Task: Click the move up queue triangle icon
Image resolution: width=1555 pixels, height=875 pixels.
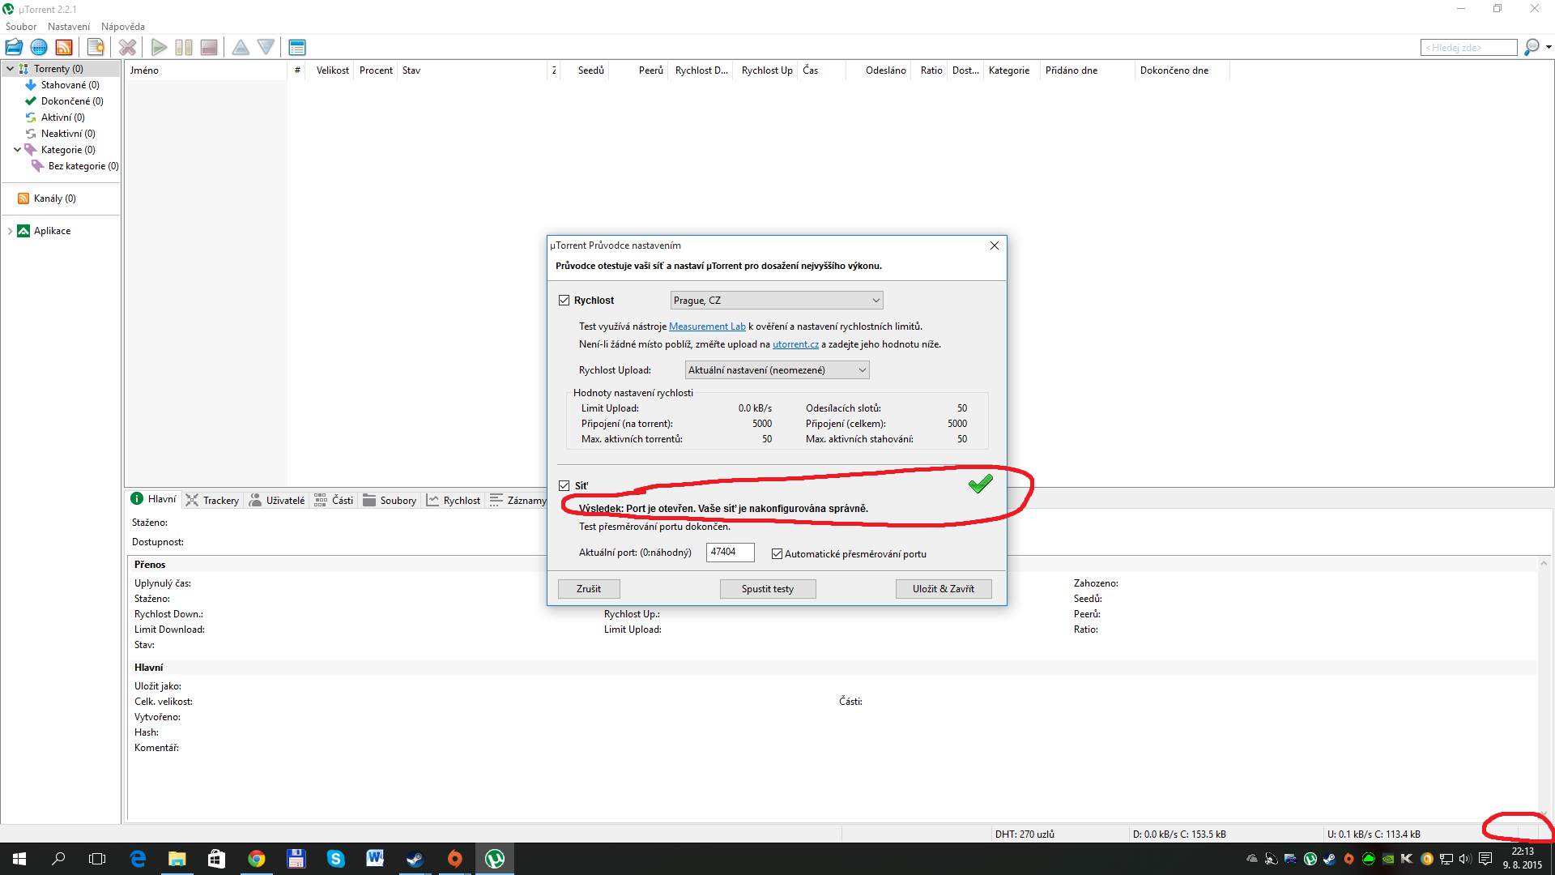Action: pyautogui.click(x=241, y=47)
